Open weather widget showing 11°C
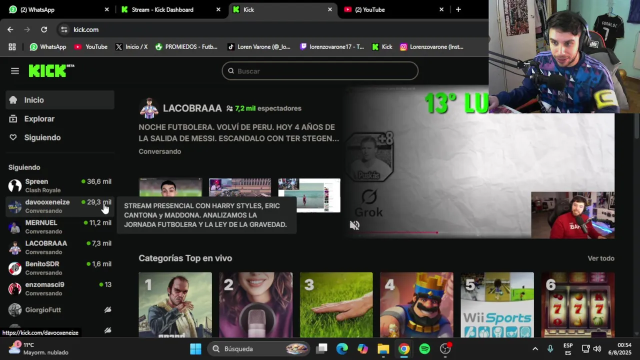This screenshot has height=360, width=640. tap(38, 348)
